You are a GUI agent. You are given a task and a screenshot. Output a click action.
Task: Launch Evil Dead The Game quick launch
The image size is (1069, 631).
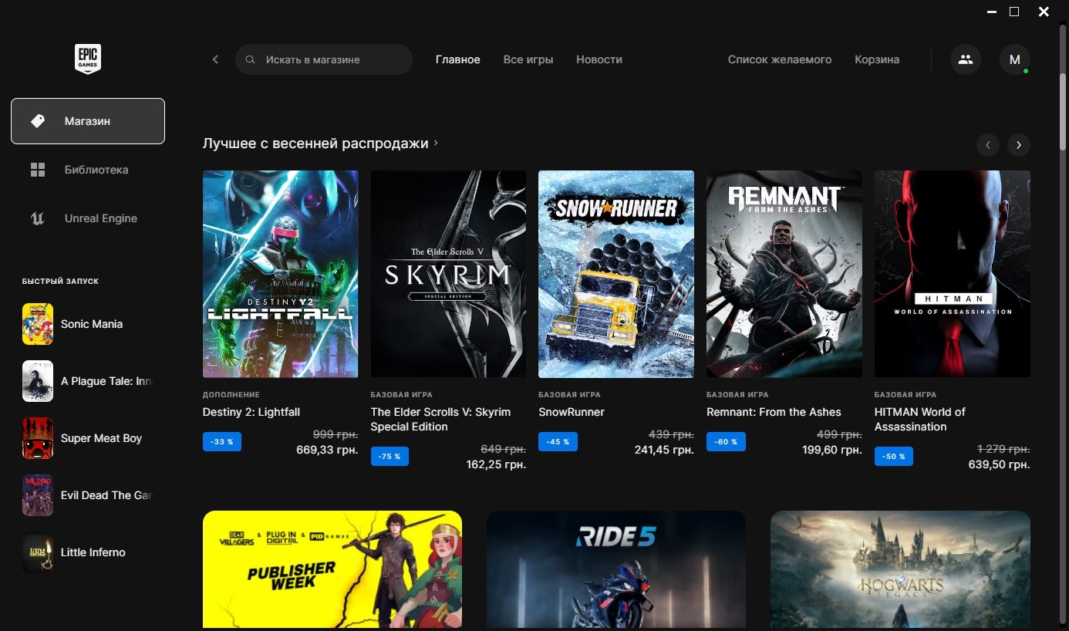tap(88, 495)
